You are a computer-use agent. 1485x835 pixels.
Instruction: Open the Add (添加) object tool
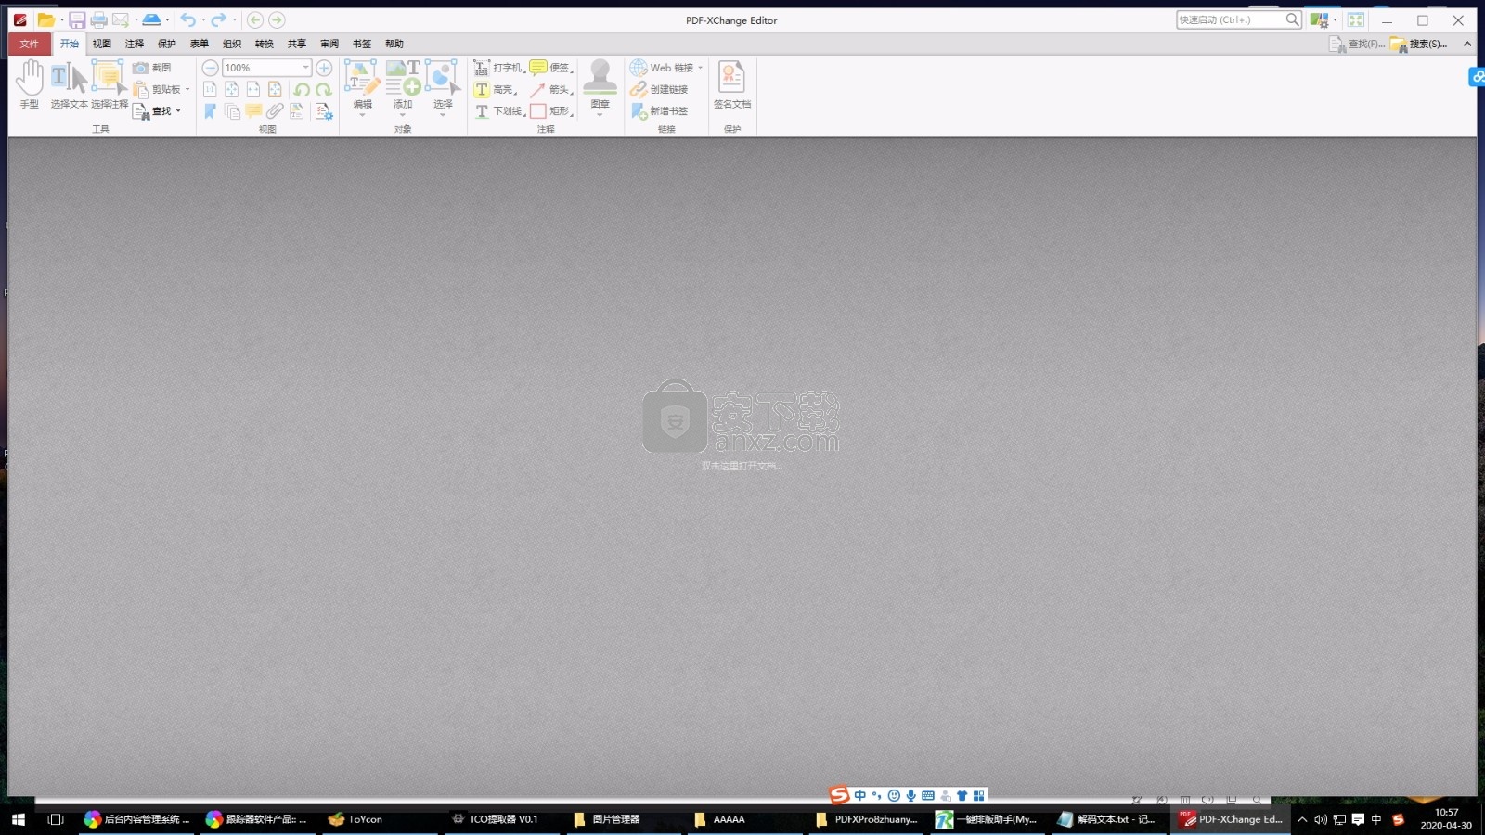[403, 87]
